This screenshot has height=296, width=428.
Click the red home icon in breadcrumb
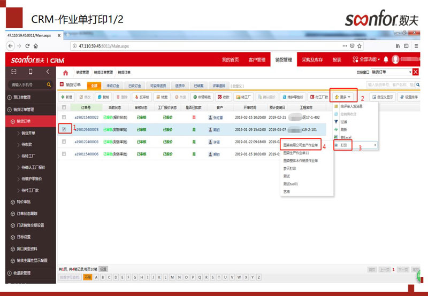click(65, 72)
